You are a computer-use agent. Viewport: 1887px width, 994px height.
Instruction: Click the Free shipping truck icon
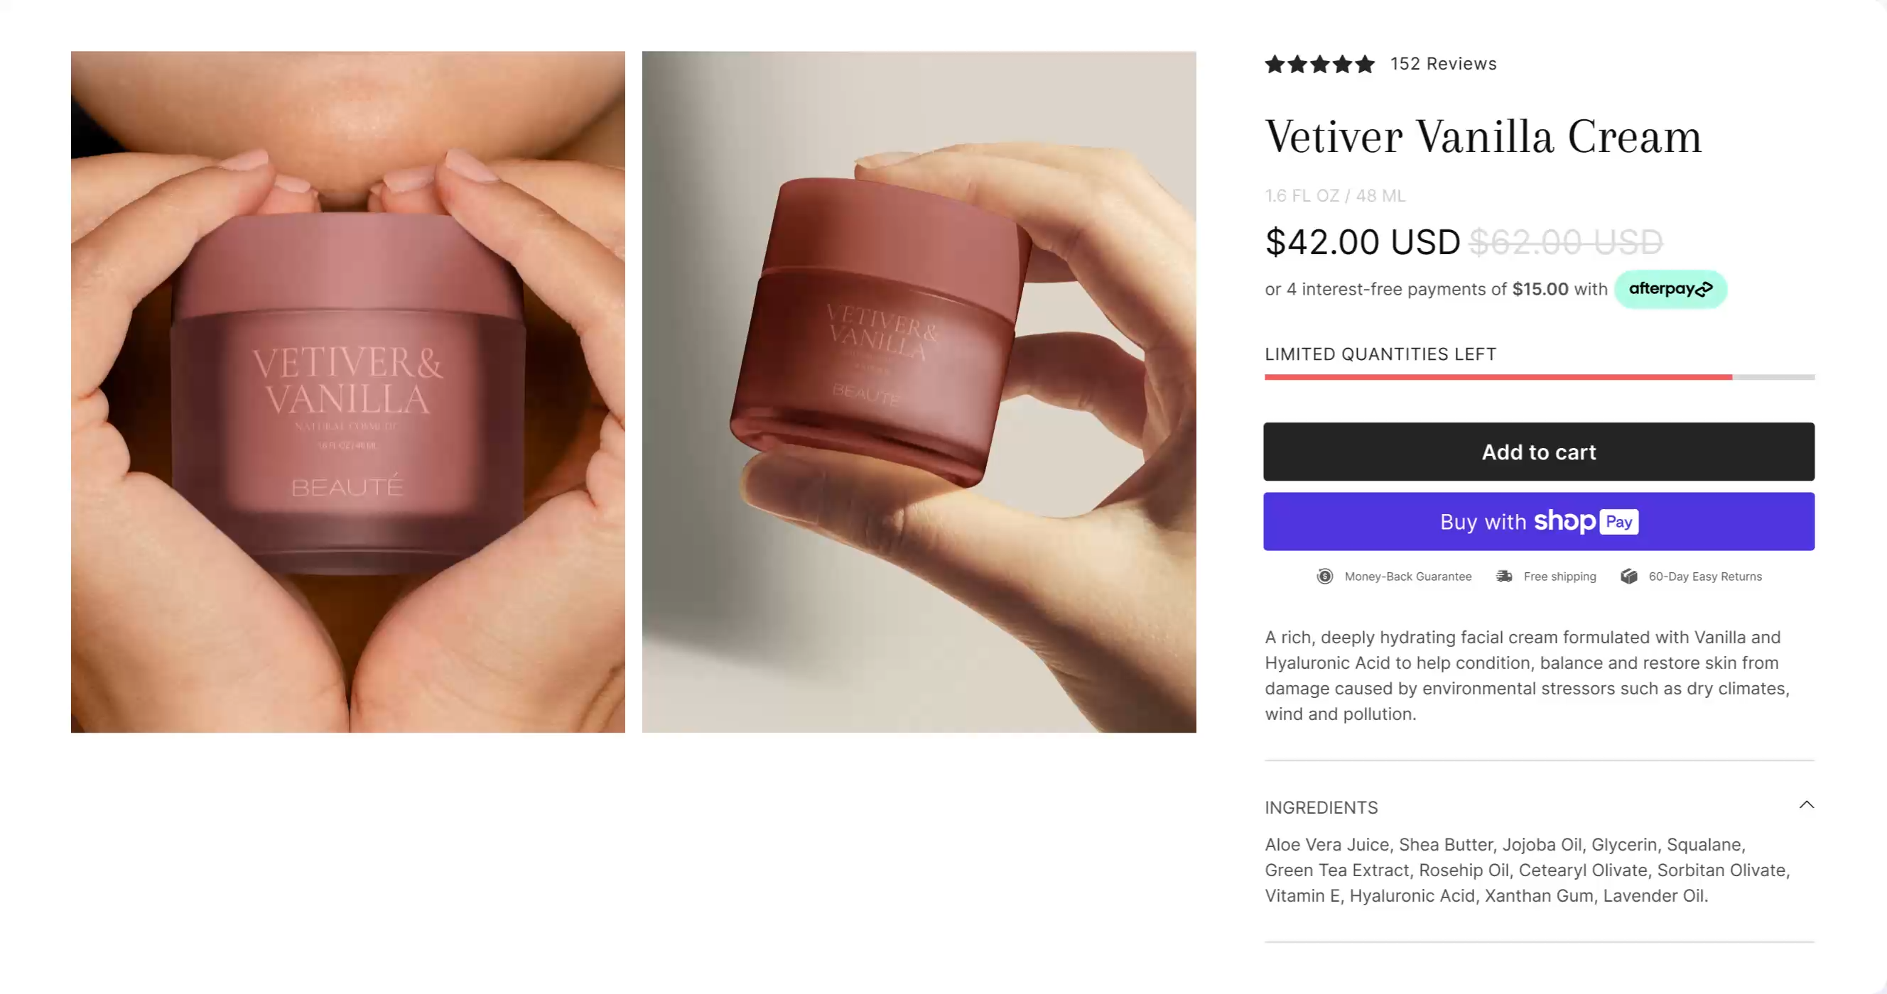click(1504, 577)
